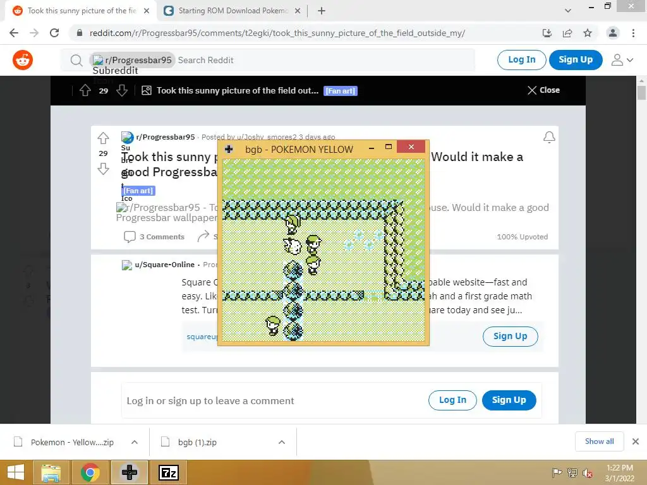Image resolution: width=647 pixels, height=485 pixels.
Task: Click Sign Up on the Square ad
Action: (511, 337)
